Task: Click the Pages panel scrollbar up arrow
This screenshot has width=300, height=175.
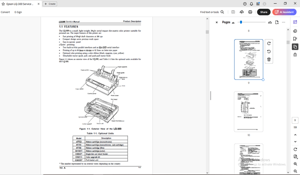Action: click(x=288, y=29)
